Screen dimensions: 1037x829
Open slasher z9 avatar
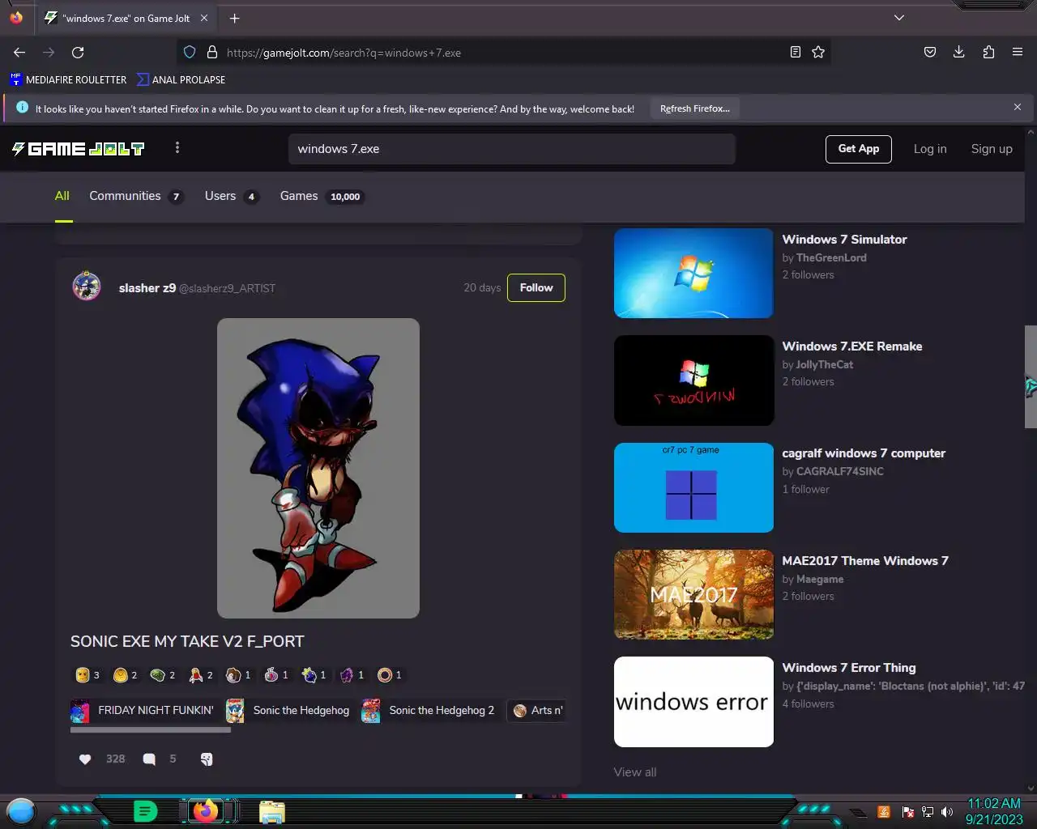[x=87, y=287]
